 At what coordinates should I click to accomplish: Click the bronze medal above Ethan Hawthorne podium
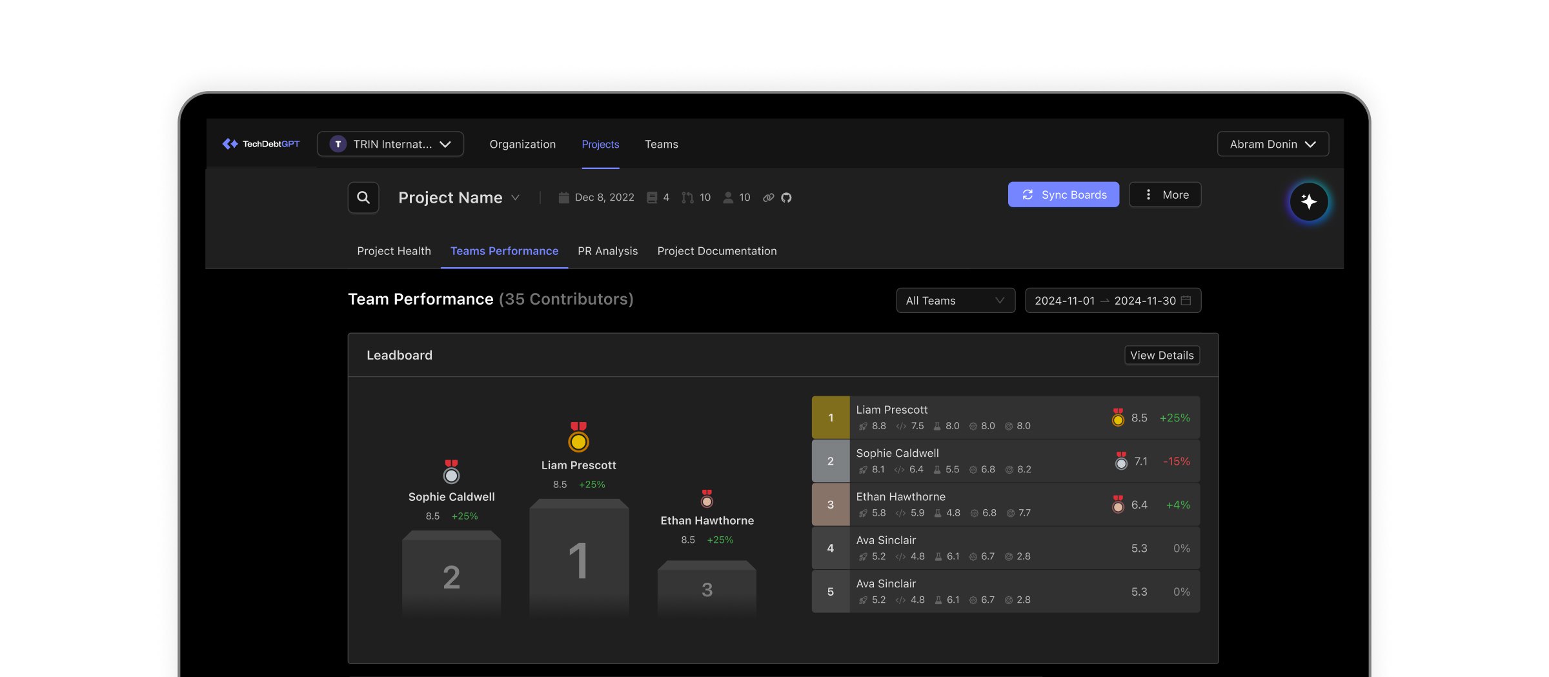707,498
